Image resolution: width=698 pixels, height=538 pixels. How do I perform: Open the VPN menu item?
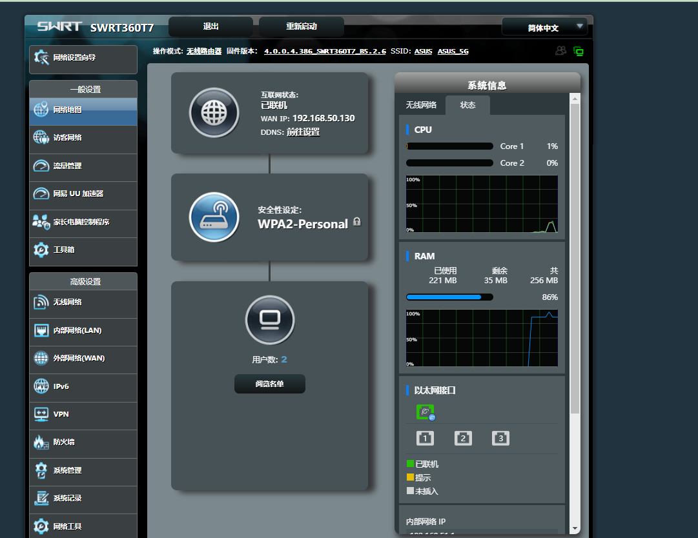pos(83,414)
